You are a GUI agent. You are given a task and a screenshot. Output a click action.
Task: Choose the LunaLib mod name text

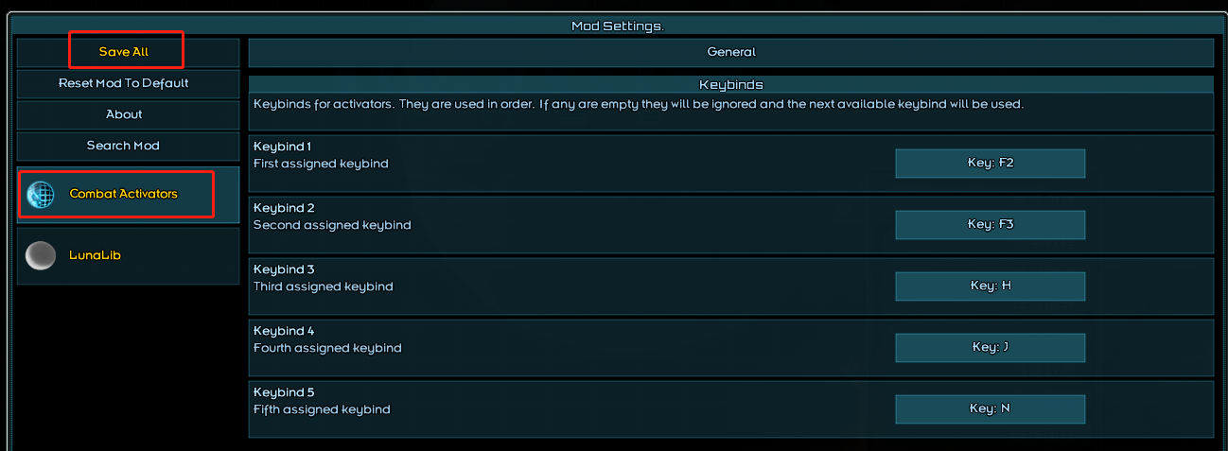pos(95,255)
